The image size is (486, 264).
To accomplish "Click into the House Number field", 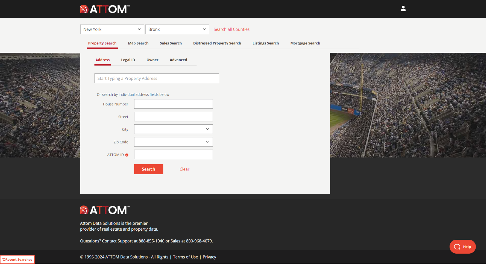I will [x=173, y=104].
